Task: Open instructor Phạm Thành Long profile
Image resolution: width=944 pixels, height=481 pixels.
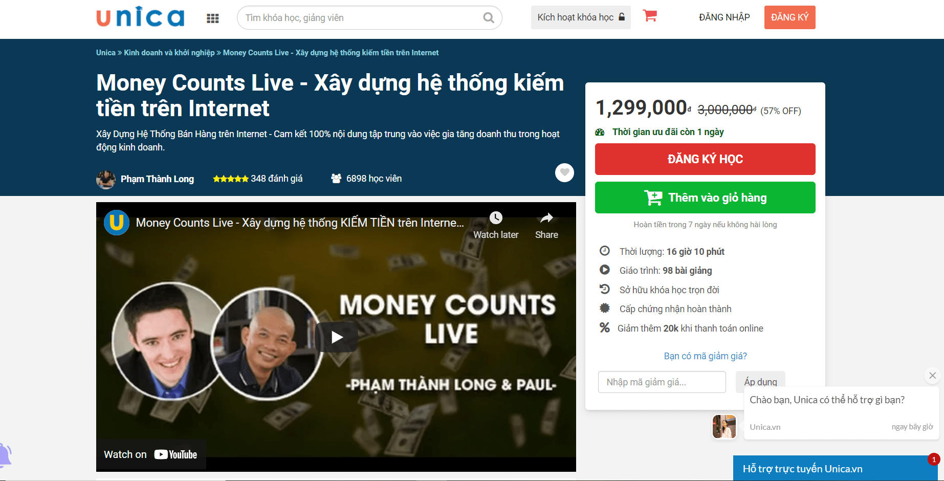Action: point(157,179)
